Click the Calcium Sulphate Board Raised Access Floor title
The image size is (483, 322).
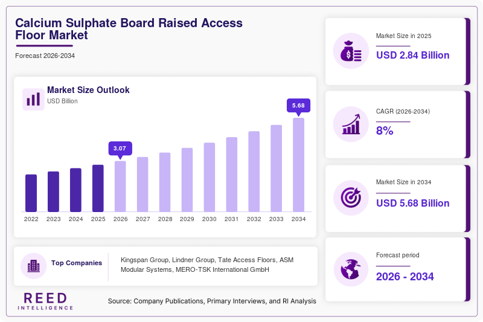pos(129,29)
